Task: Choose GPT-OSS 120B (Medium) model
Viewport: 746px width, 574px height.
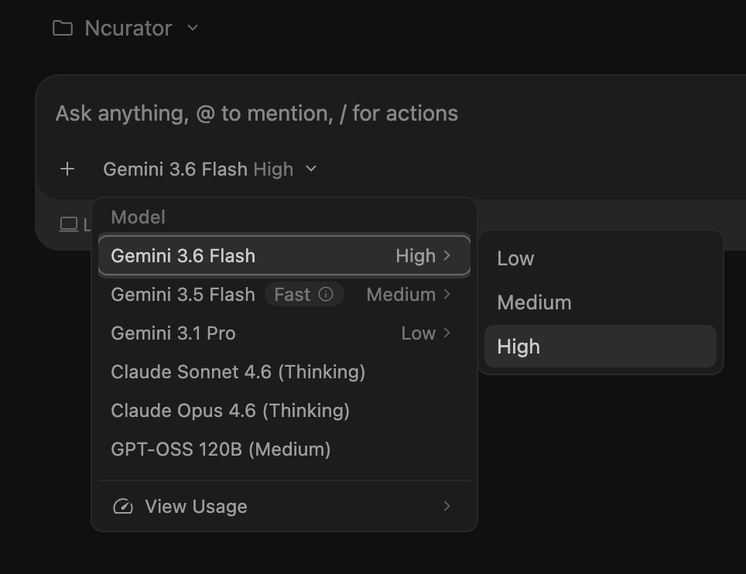Action: click(285, 449)
